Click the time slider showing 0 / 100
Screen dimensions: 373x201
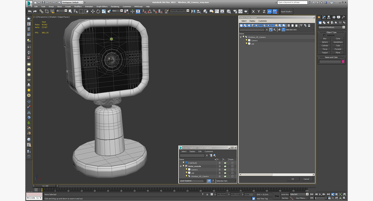[46, 186]
